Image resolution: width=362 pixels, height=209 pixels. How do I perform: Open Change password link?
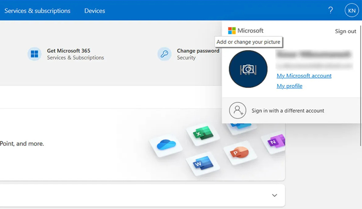198,51
